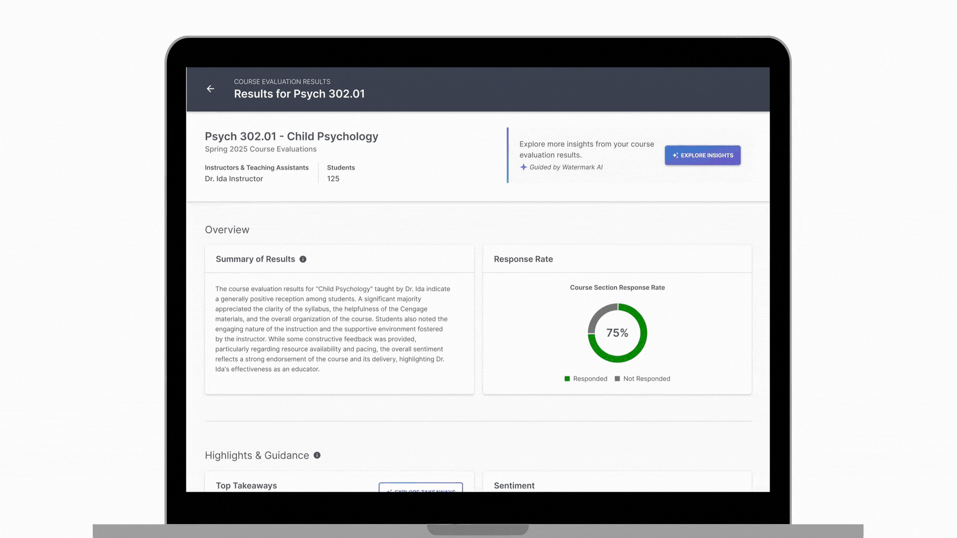Click the Response Rate card heading
The width and height of the screenshot is (957, 538).
click(523, 259)
